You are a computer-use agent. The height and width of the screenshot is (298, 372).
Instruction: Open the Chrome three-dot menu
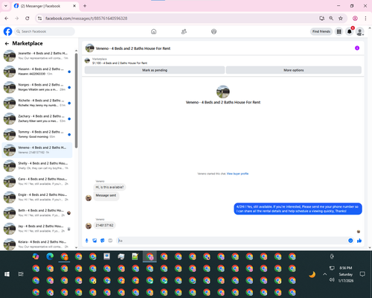coord(365,19)
